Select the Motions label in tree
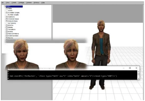The height and width of the screenshot is (101, 145). [x=10, y=25]
